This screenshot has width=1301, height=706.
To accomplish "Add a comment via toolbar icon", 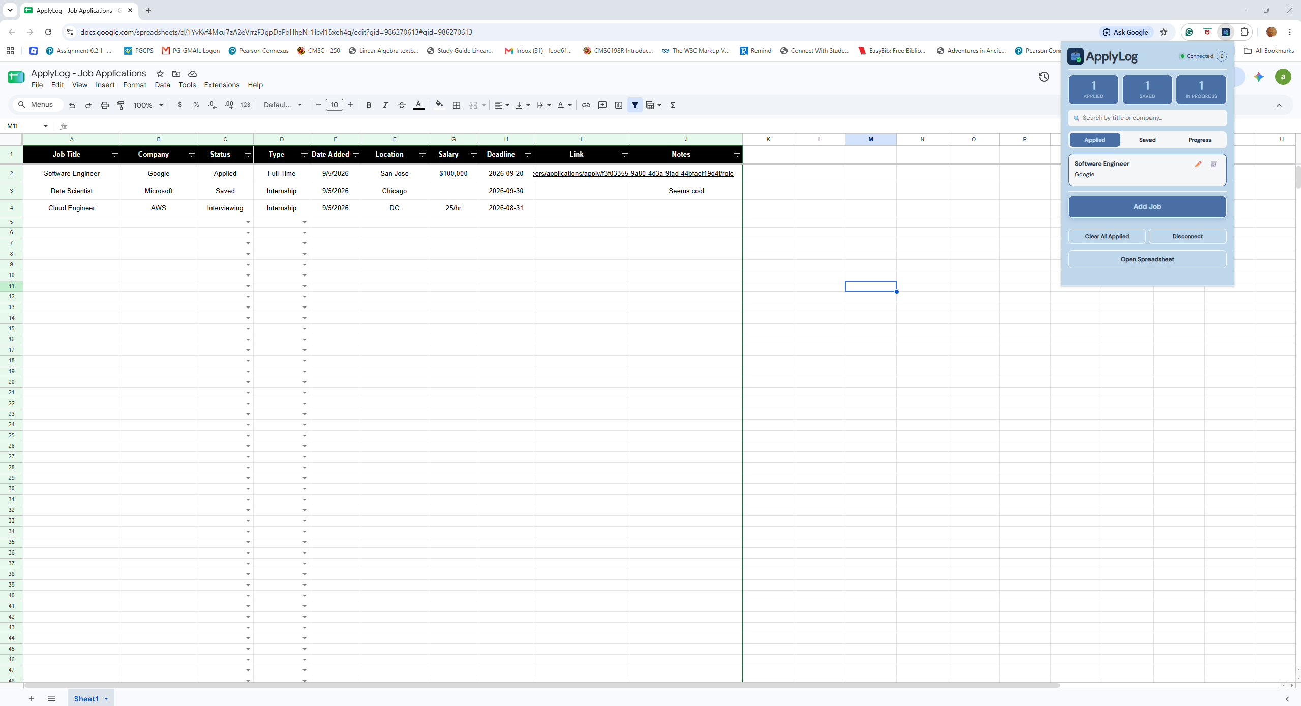I will (602, 105).
